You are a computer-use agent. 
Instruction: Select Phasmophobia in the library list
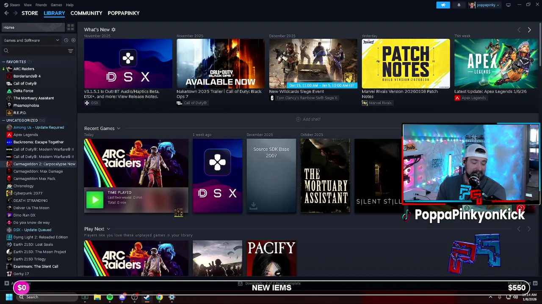click(26, 106)
